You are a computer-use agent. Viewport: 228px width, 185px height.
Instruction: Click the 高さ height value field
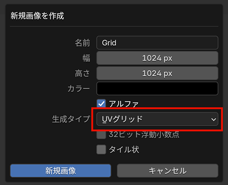157,73
